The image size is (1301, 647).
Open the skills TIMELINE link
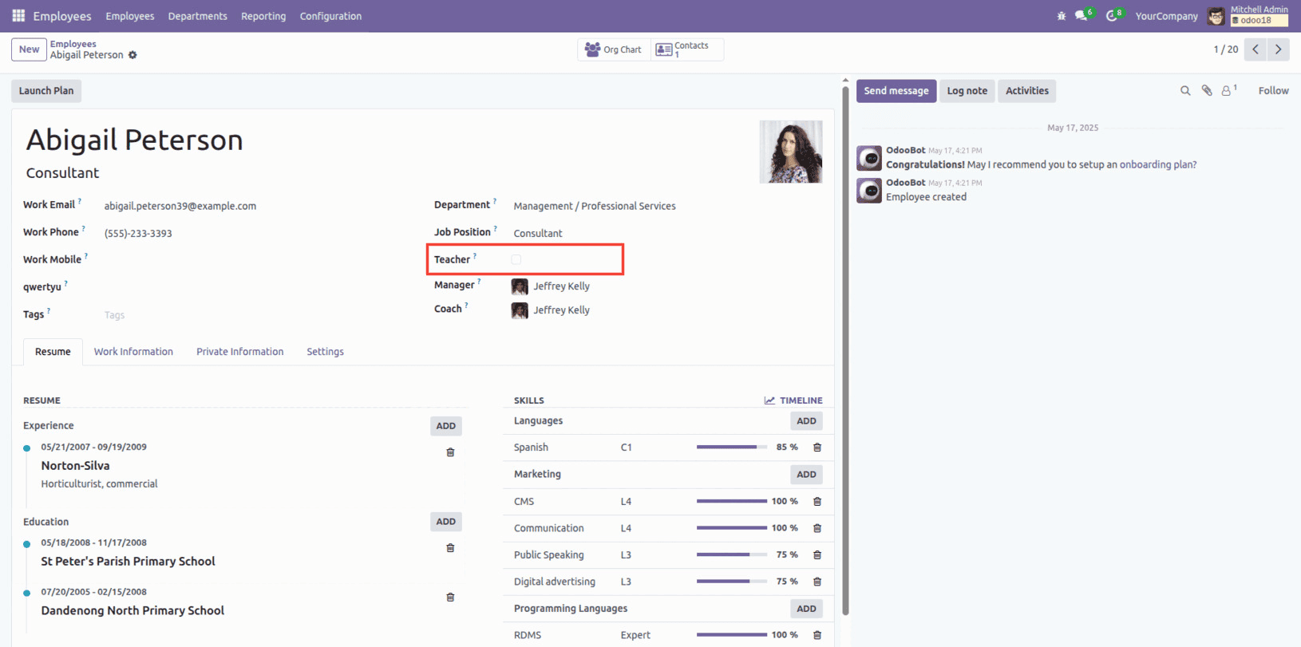[x=793, y=400]
